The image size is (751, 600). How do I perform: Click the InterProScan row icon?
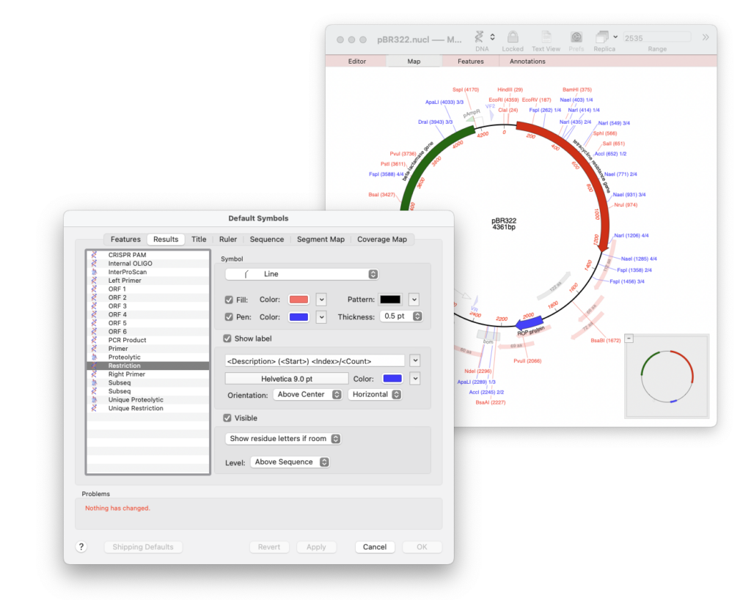pyautogui.click(x=95, y=272)
